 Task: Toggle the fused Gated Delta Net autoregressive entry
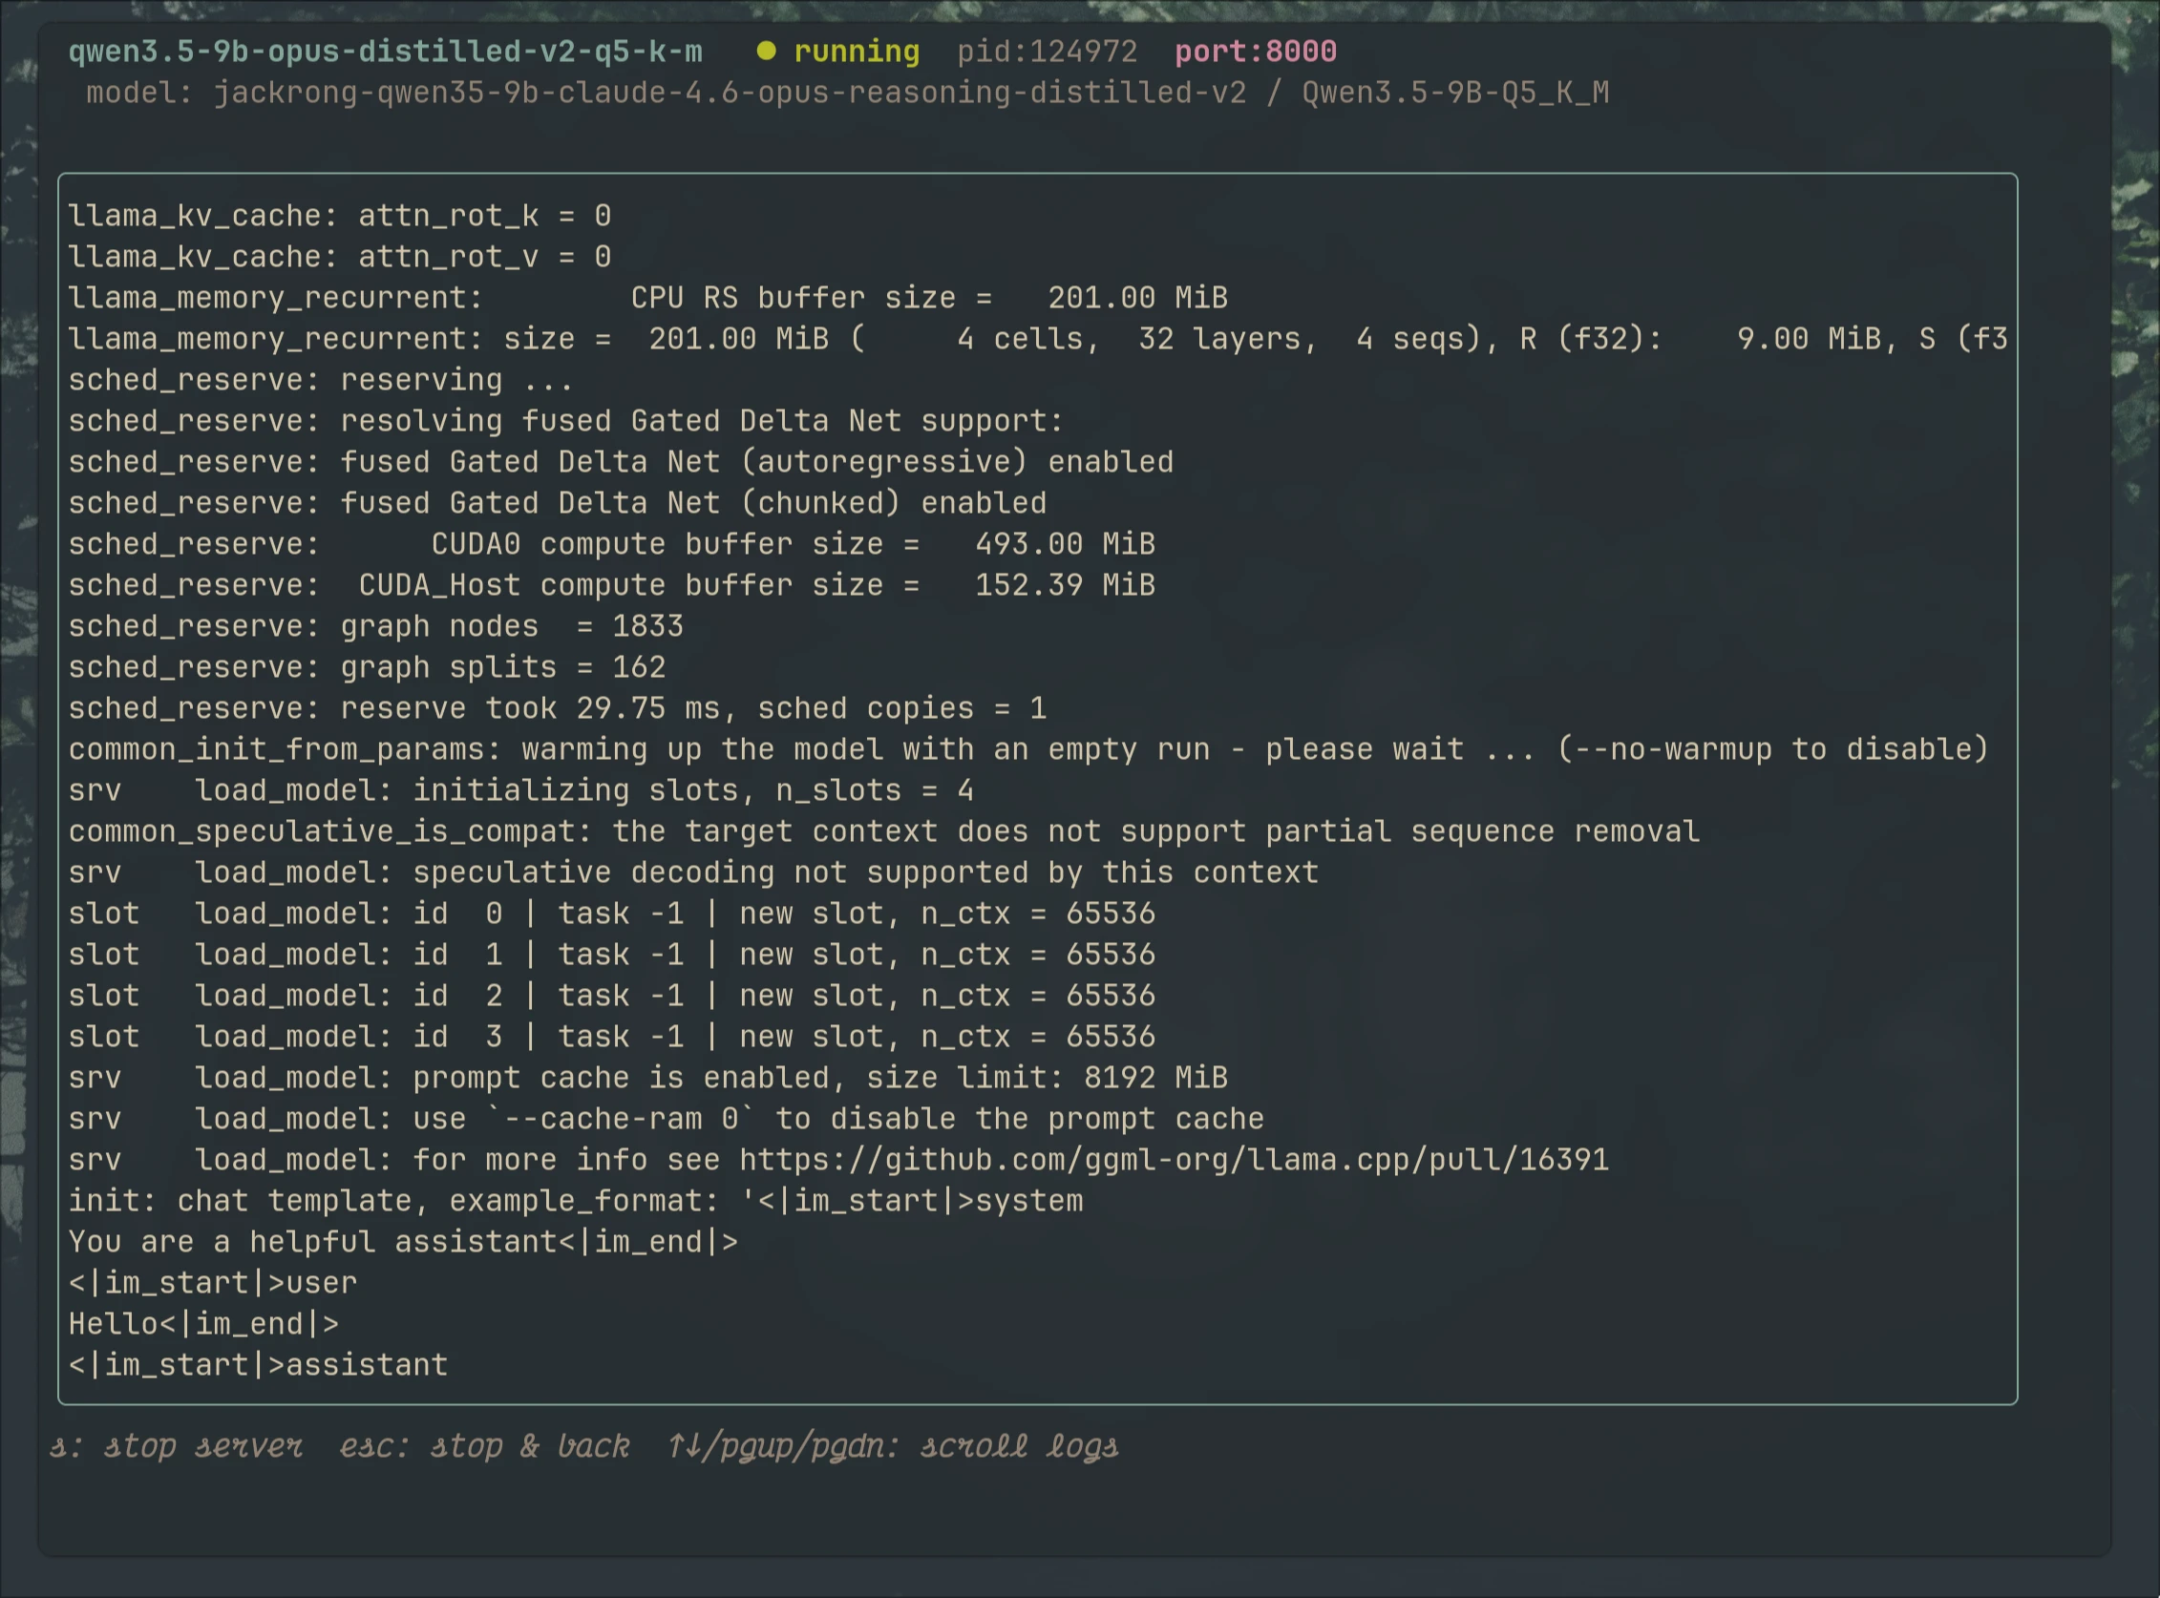pos(620,461)
